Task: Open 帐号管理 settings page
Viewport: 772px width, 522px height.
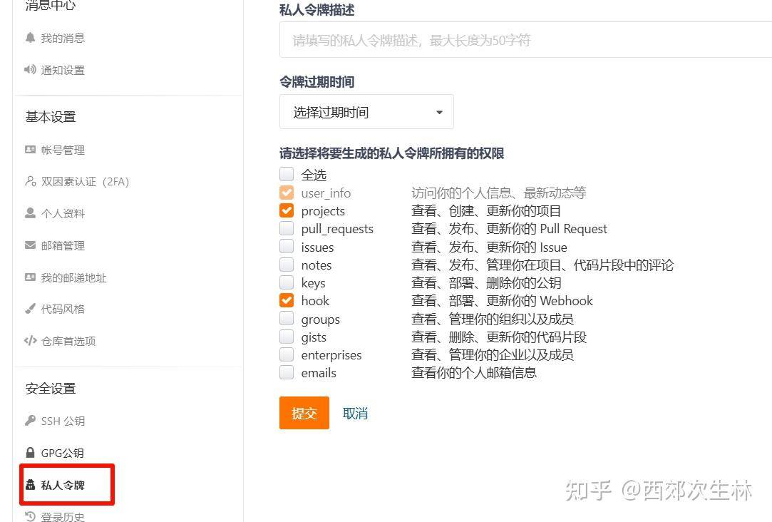Action: [63, 150]
